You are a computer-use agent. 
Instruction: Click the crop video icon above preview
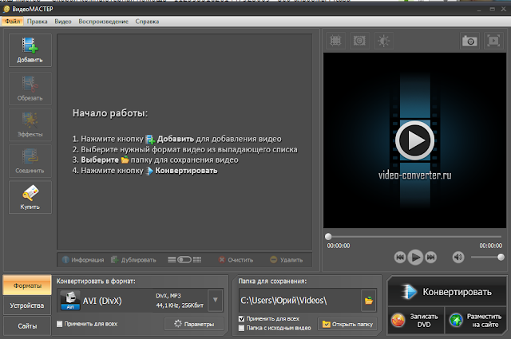tap(335, 41)
